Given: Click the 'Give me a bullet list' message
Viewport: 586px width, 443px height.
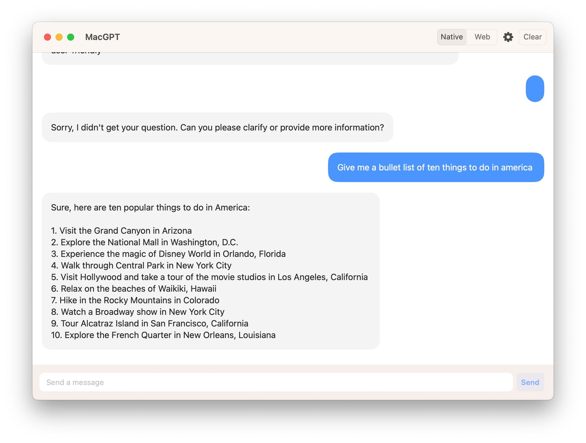Looking at the screenshot, I should tap(435, 167).
